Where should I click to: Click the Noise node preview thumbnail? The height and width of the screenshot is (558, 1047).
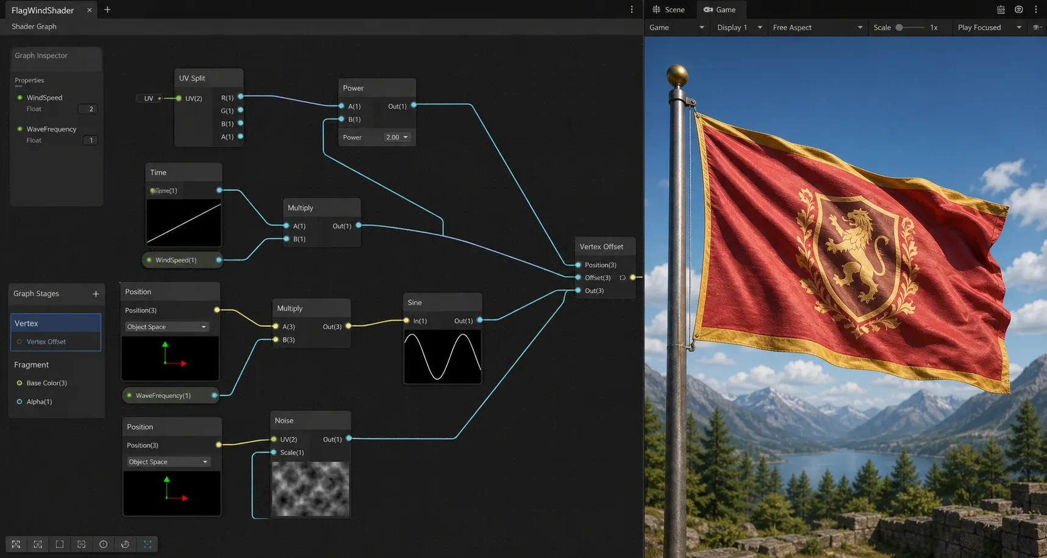tap(310, 489)
